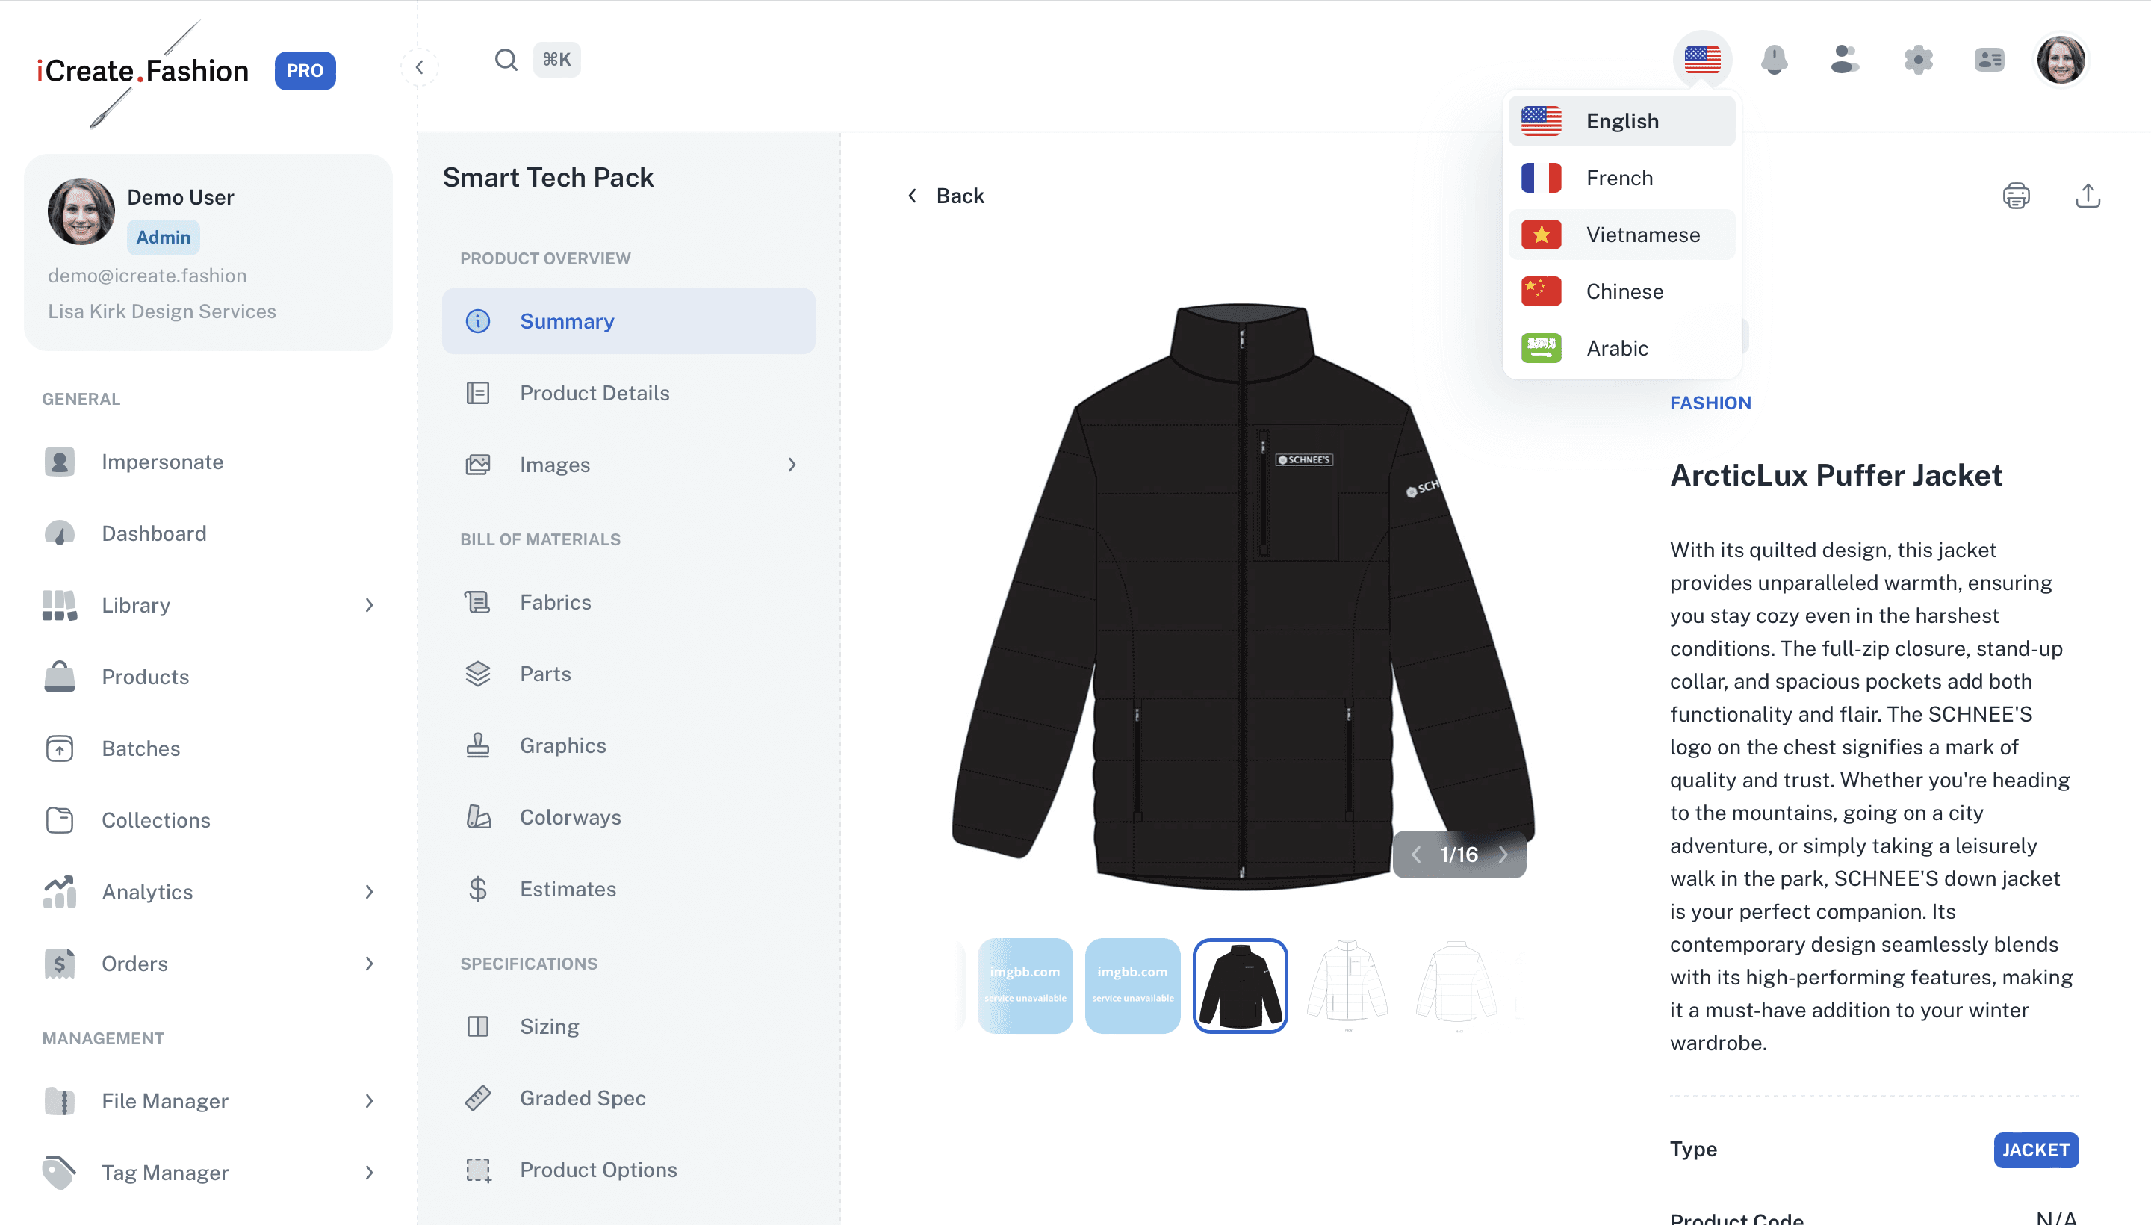Open the Colorways section
Image resolution: width=2151 pixels, height=1225 pixels.
(x=570, y=817)
